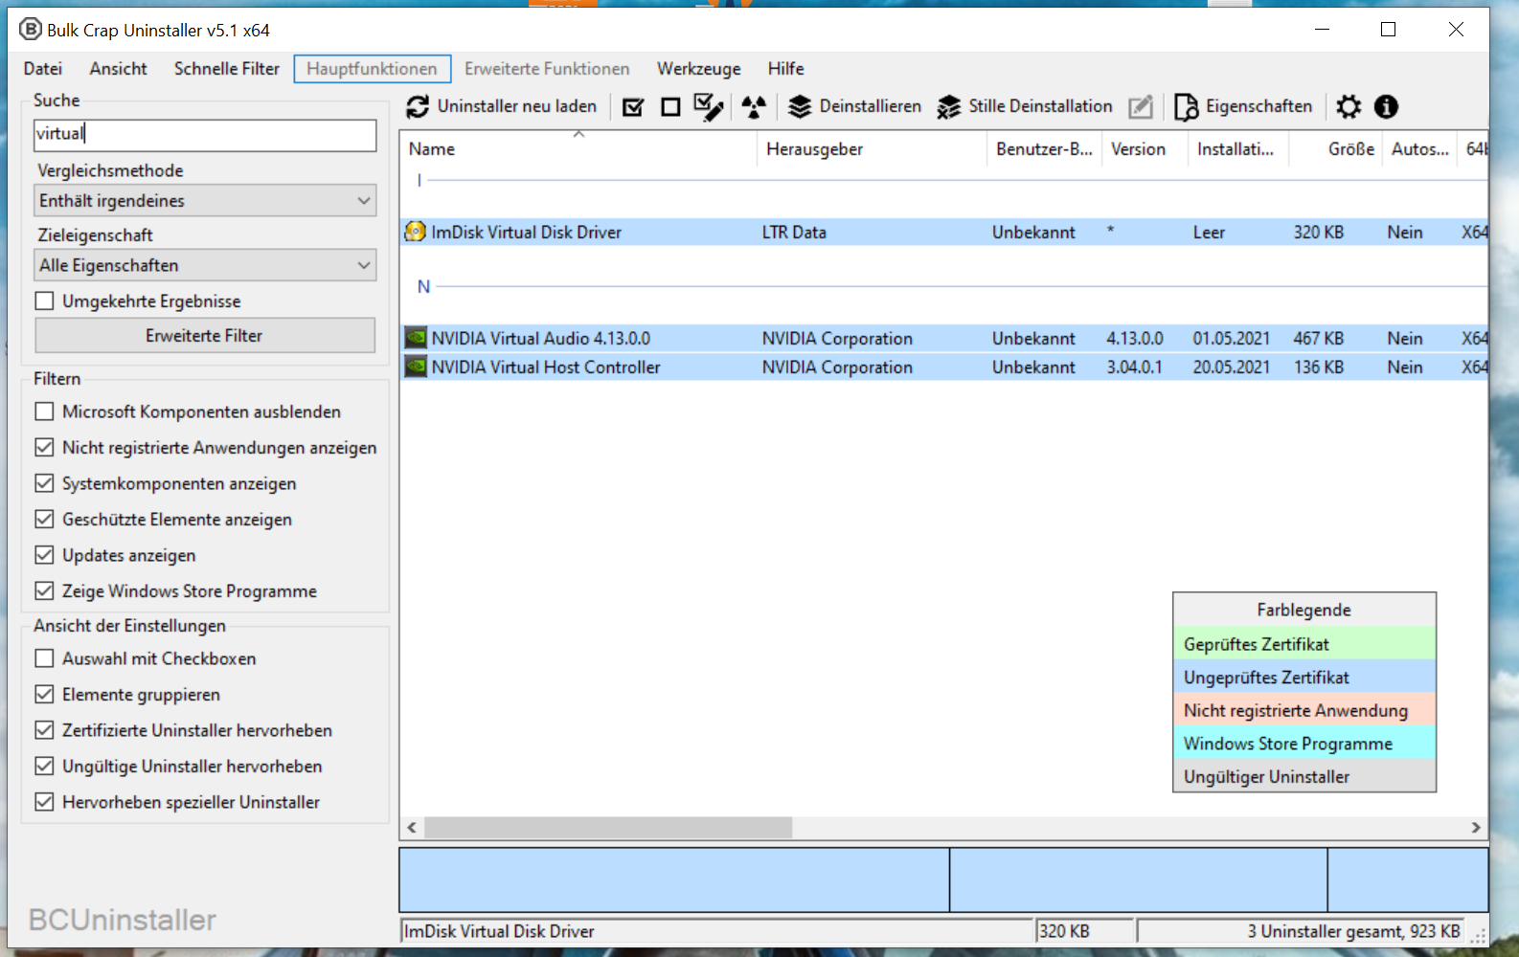Select the LTR Data publisher cell
The height and width of the screenshot is (957, 1519).
[794, 232]
